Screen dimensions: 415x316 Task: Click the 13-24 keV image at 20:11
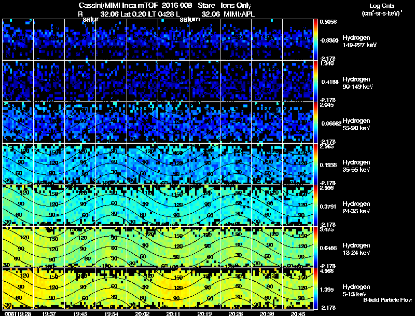pos(173,247)
